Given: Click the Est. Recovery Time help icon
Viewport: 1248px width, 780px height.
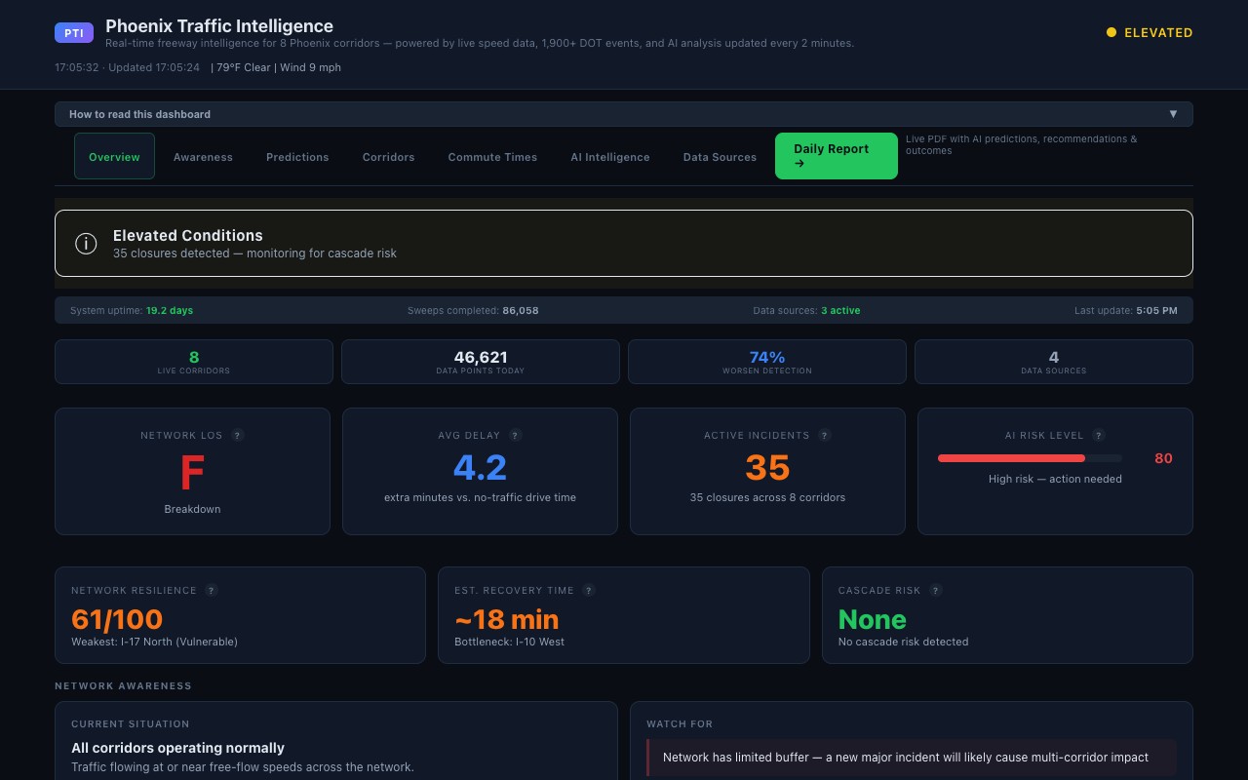Looking at the screenshot, I should [589, 590].
